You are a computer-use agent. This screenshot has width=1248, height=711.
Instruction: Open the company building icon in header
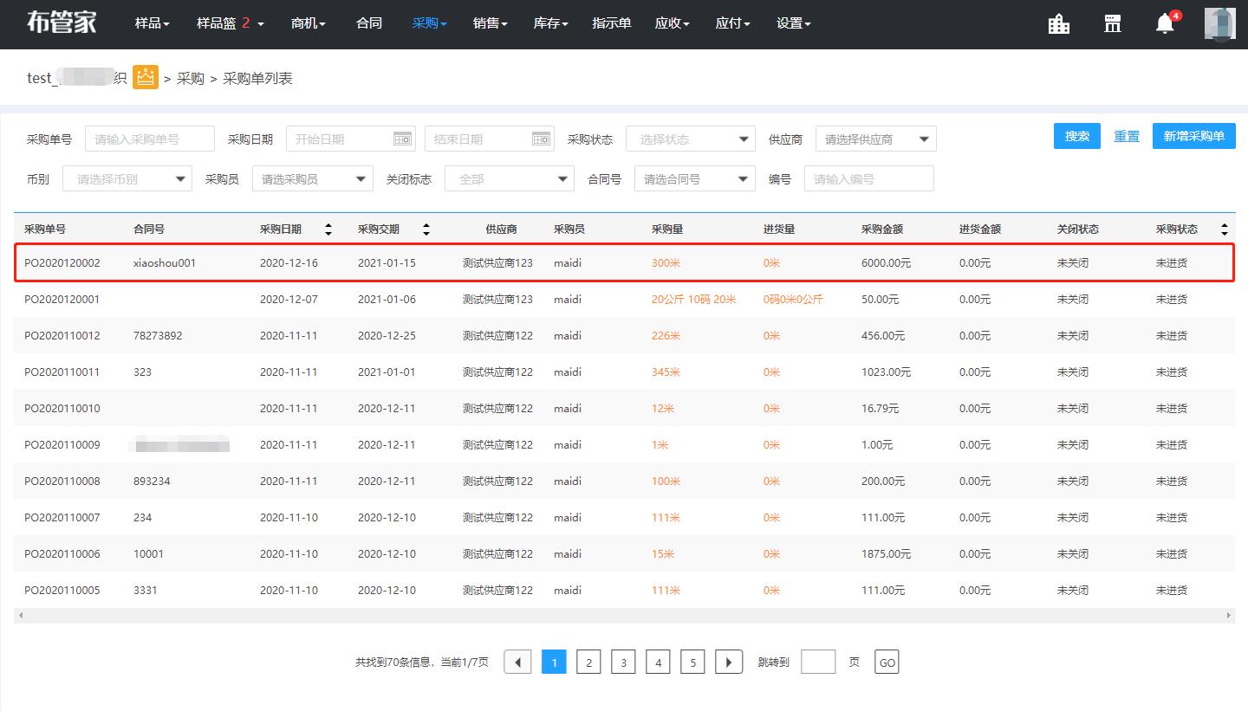(x=1059, y=24)
